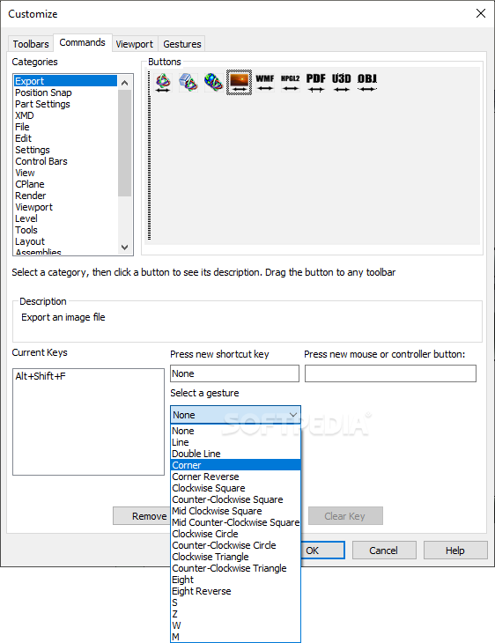Select Part Settings category

tap(65, 104)
